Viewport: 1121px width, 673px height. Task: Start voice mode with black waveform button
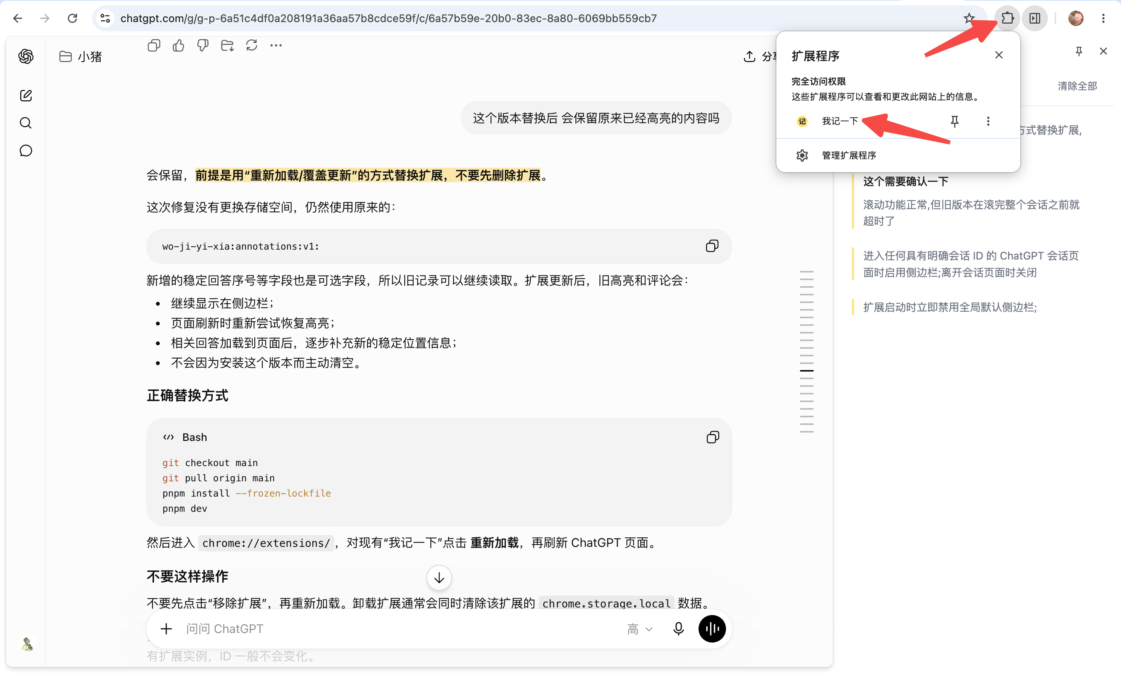pyautogui.click(x=712, y=629)
